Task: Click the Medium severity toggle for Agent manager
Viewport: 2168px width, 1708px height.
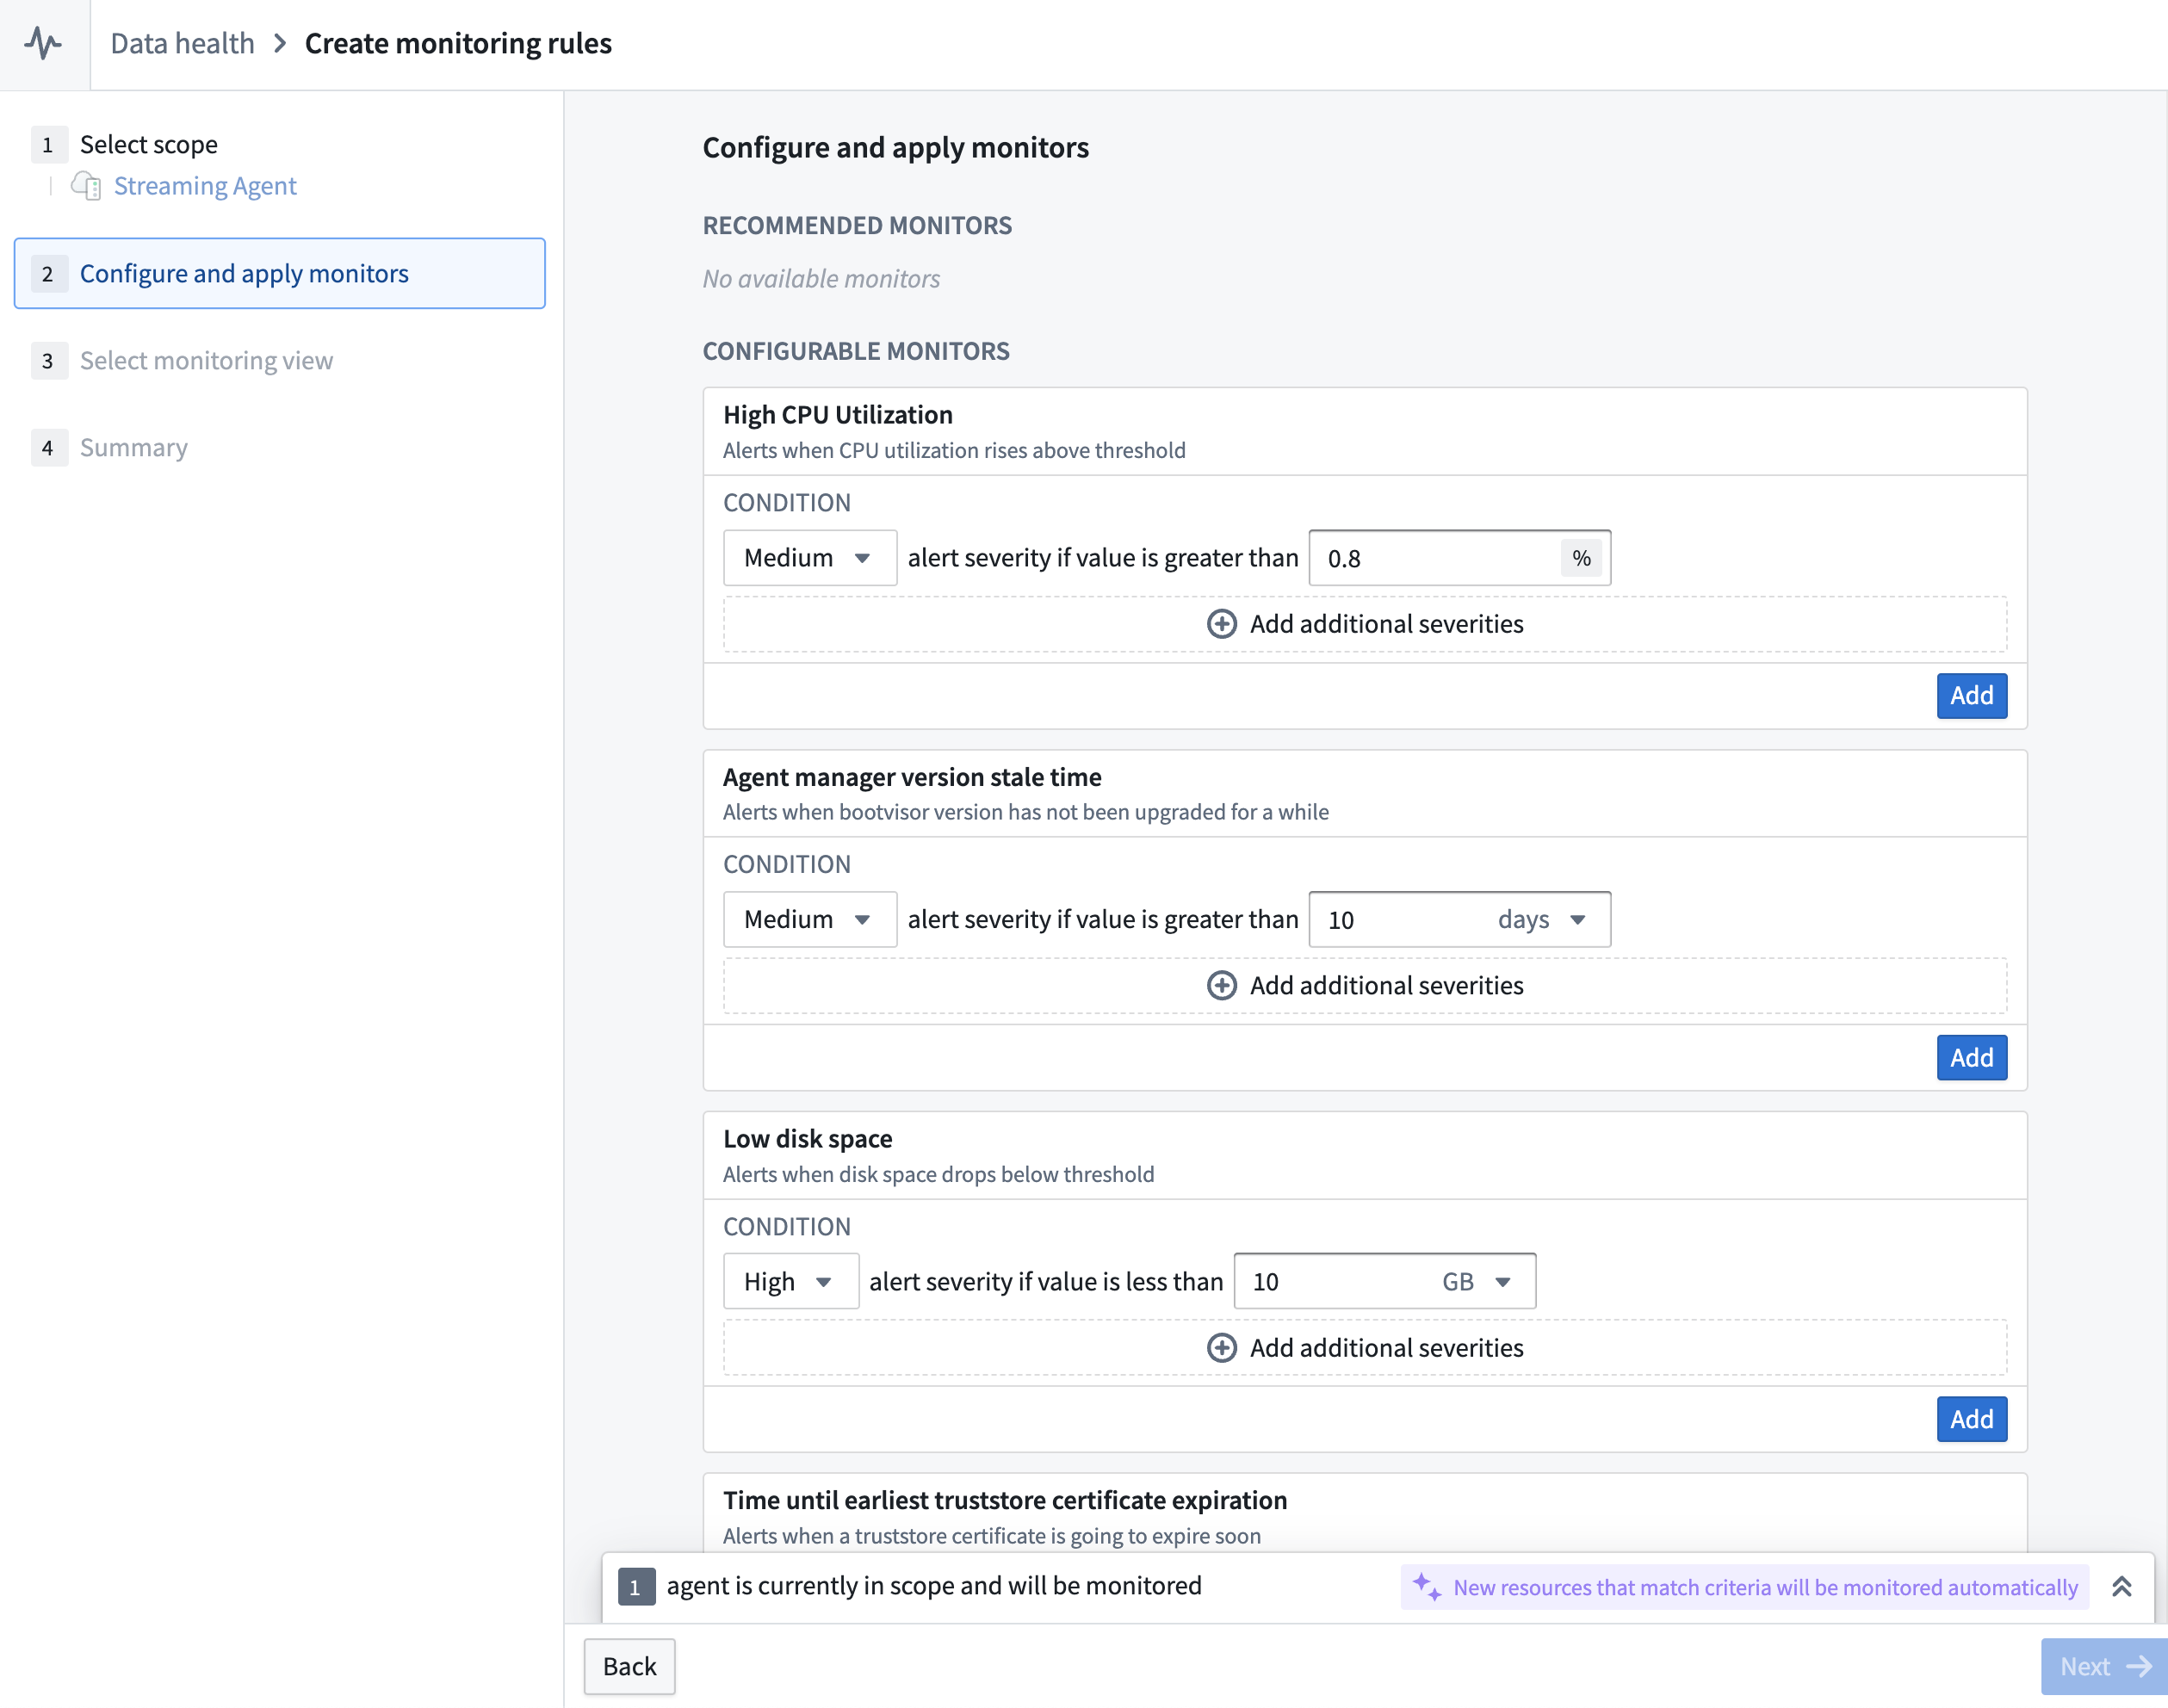Action: (802, 919)
